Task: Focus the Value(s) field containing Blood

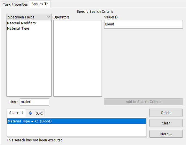Action: [143, 24]
